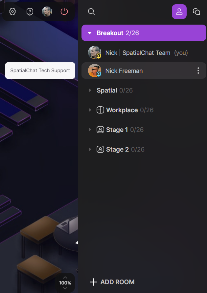The height and width of the screenshot is (293, 207).
Task: Click the Stage 1 room icon
Action: (x=100, y=130)
